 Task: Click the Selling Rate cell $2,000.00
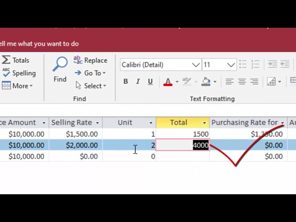click(76, 145)
